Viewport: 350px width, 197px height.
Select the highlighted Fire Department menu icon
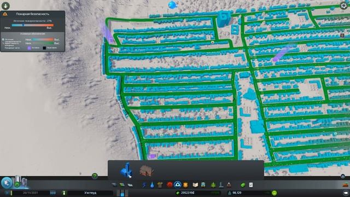[x=177, y=185]
